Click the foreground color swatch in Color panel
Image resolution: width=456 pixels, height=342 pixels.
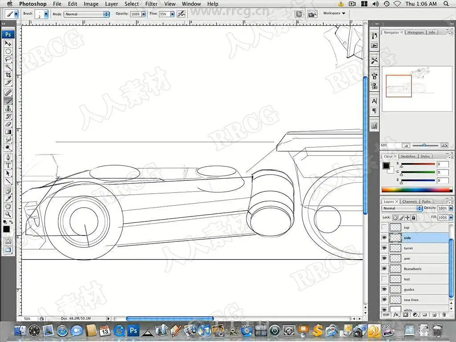[x=386, y=166]
